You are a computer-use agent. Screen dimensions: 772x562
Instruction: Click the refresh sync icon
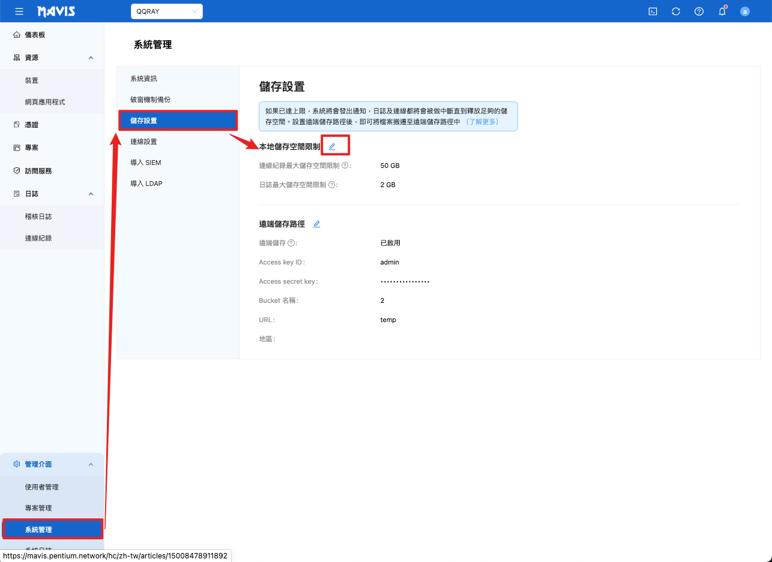pos(676,11)
